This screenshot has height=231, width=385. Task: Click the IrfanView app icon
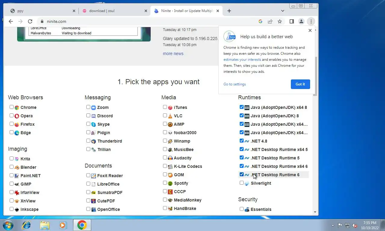pos(17,192)
